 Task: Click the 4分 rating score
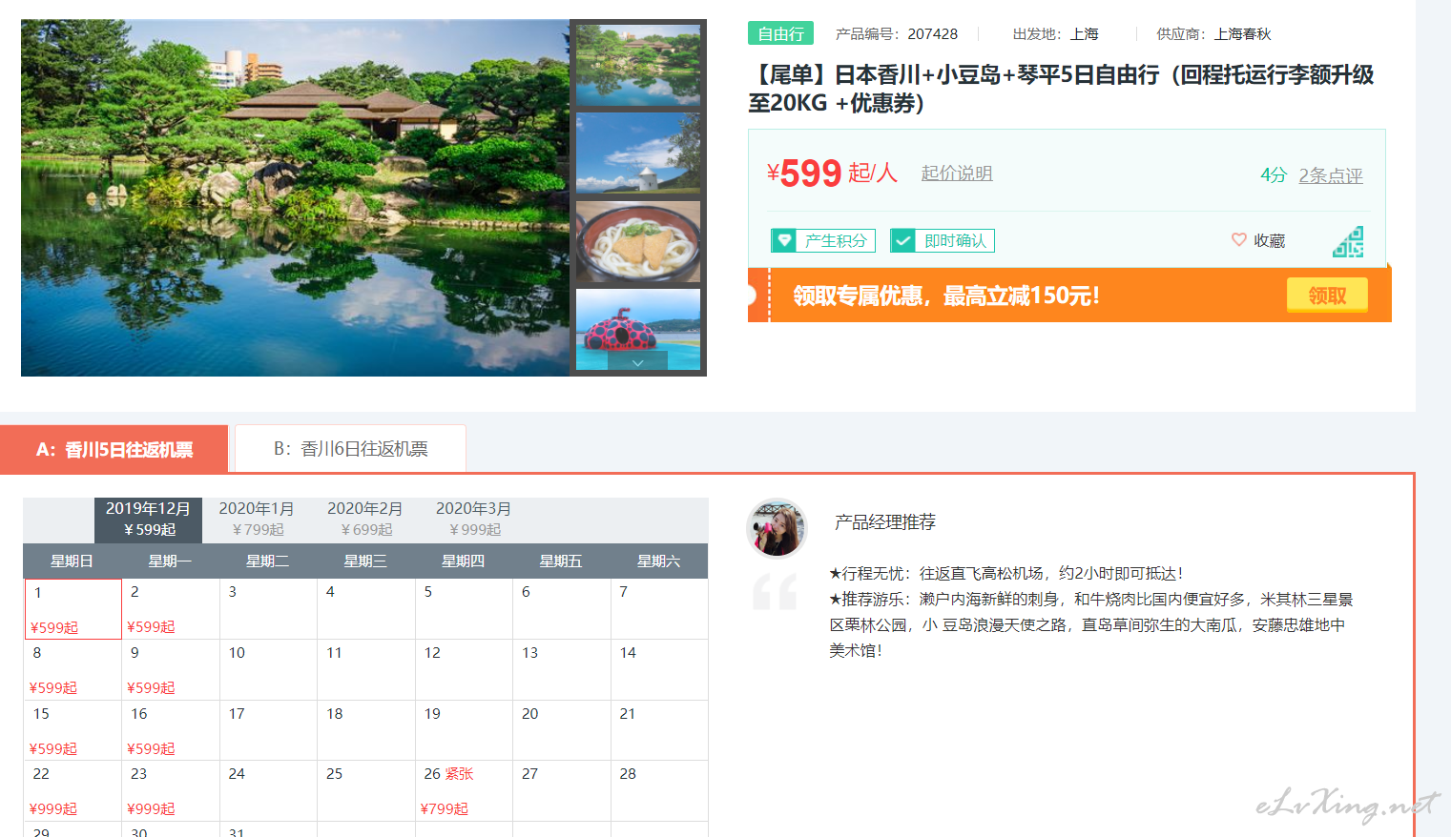(x=1274, y=175)
